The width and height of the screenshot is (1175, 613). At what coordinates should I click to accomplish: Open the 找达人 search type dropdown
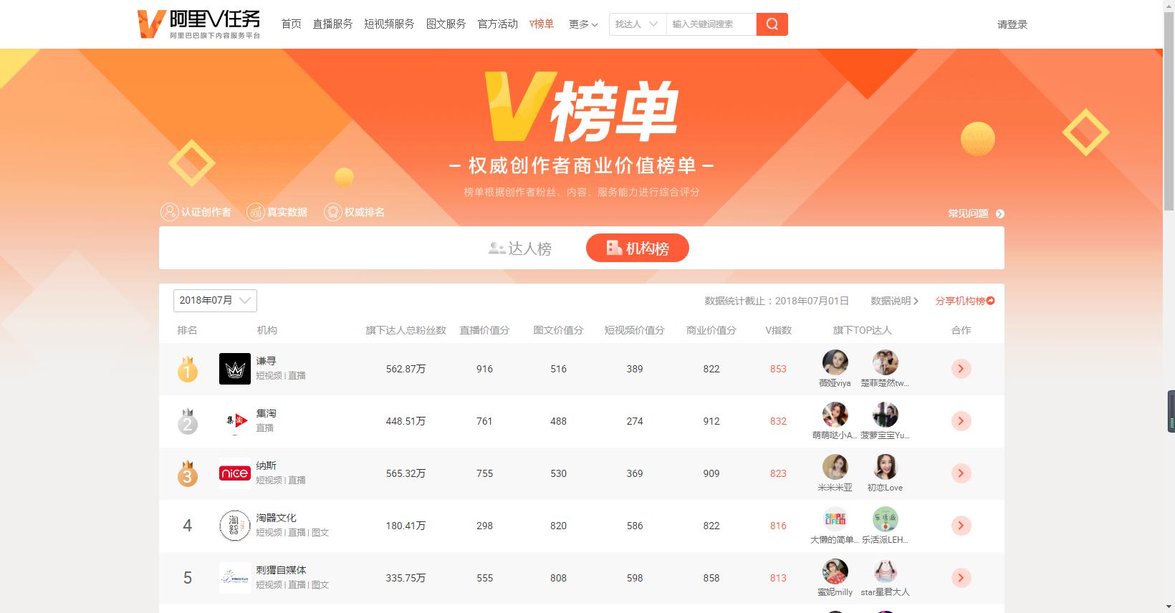[637, 24]
